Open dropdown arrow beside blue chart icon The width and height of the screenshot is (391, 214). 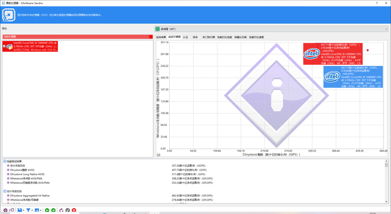[41, 211]
